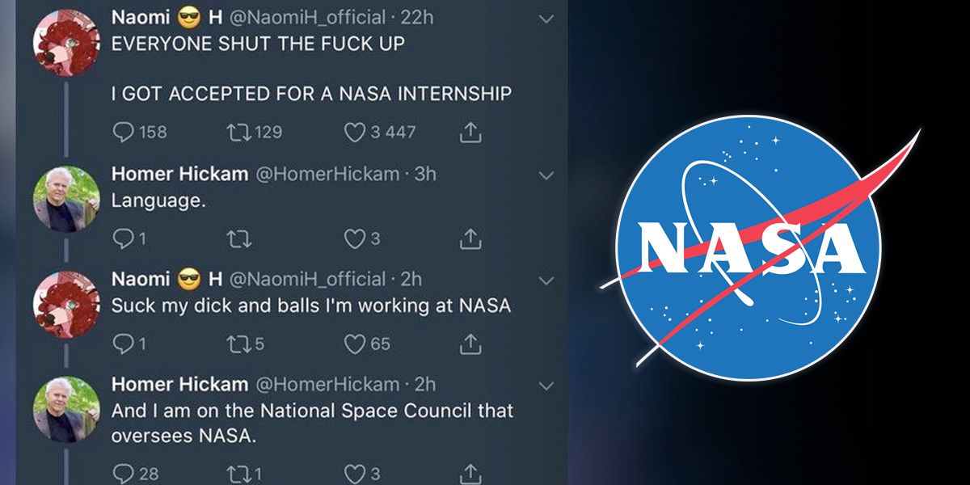
Task: Click Homer Hickam's avatar on the "Language." tweet
Action: click(x=66, y=199)
